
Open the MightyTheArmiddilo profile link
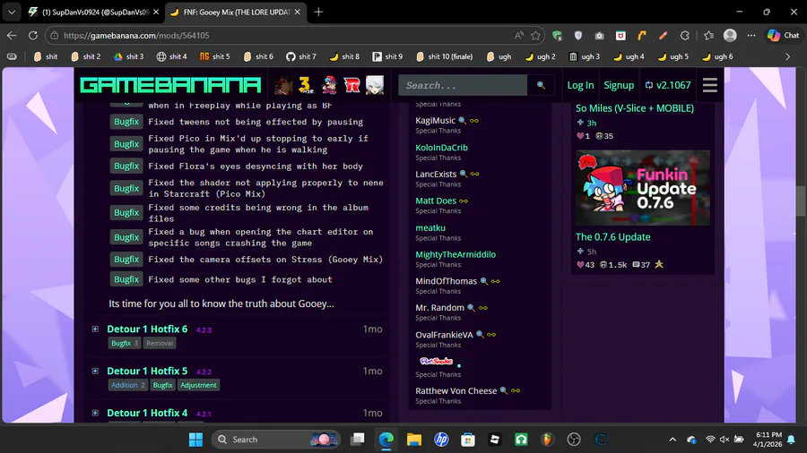click(x=456, y=254)
